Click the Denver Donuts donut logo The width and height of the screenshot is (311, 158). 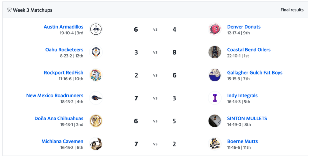[215, 29]
